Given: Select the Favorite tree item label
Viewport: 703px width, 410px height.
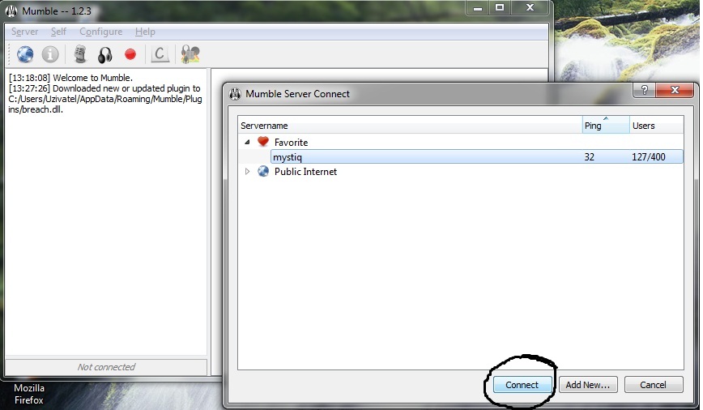Looking at the screenshot, I should [291, 142].
